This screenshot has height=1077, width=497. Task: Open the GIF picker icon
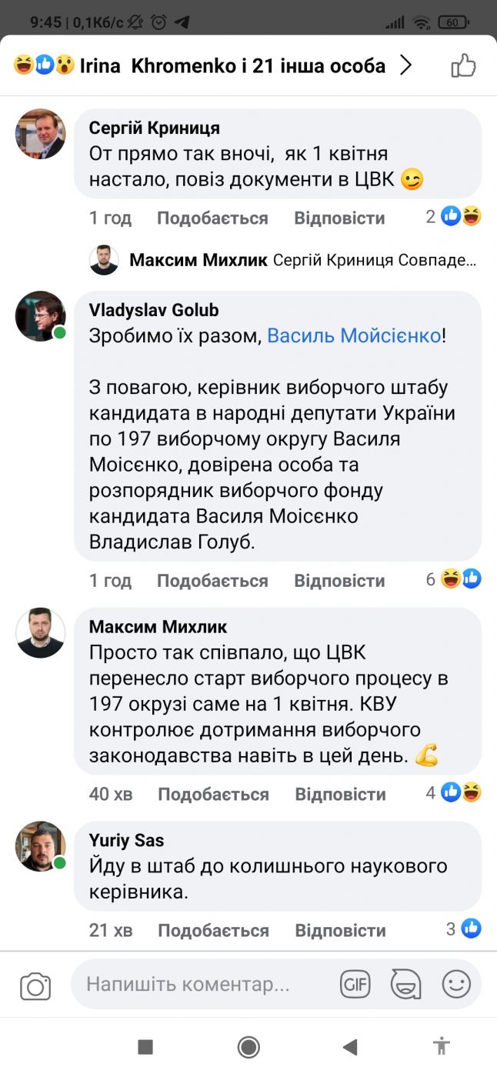pyautogui.click(x=355, y=984)
